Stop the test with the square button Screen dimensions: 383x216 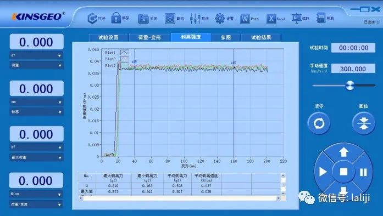343,172
